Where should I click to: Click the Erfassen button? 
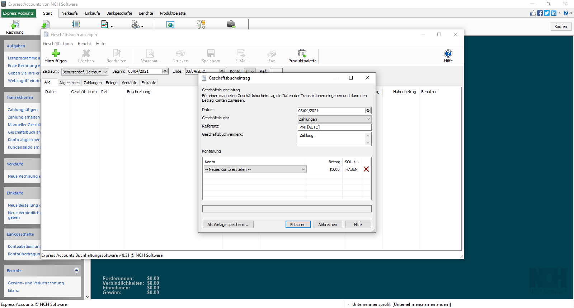click(x=298, y=225)
